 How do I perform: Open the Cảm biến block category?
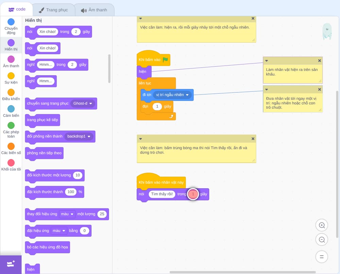click(x=11, y=111)
